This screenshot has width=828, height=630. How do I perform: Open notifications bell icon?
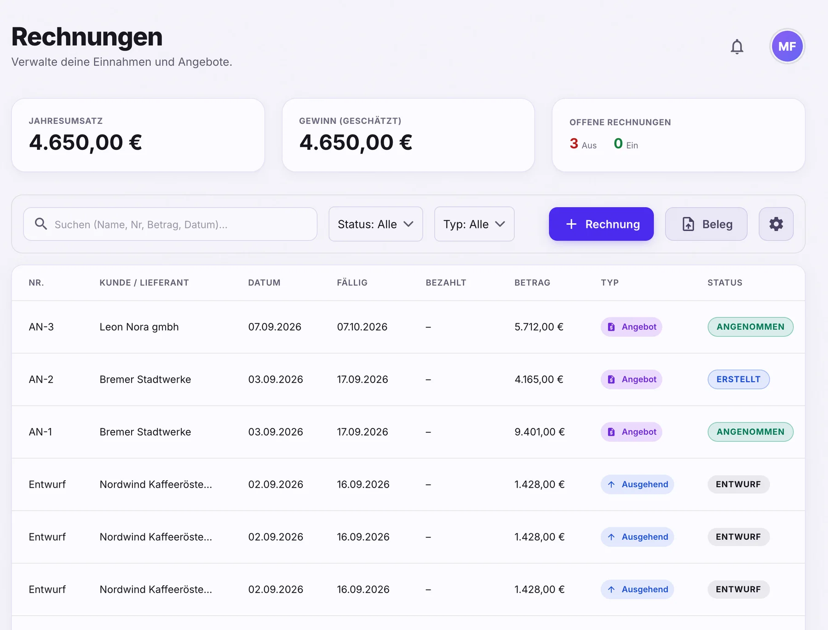[737, 47]
